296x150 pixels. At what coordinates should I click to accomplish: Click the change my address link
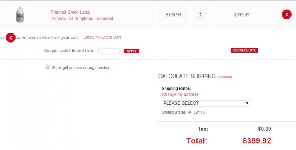[181, 94]
